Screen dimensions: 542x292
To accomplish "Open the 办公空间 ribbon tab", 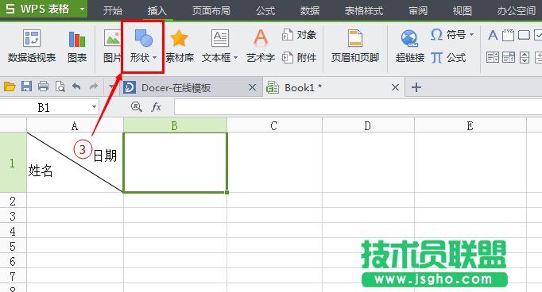I will (517, 10).
